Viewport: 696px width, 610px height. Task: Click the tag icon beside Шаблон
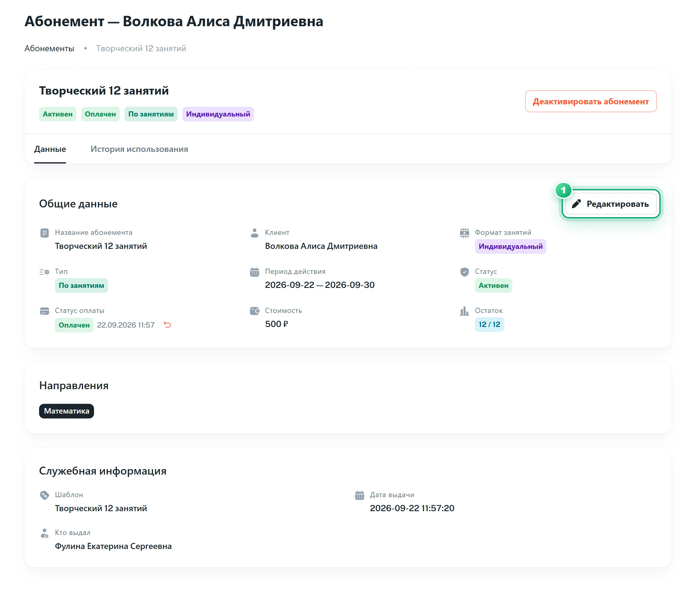[x=45, y=495]
